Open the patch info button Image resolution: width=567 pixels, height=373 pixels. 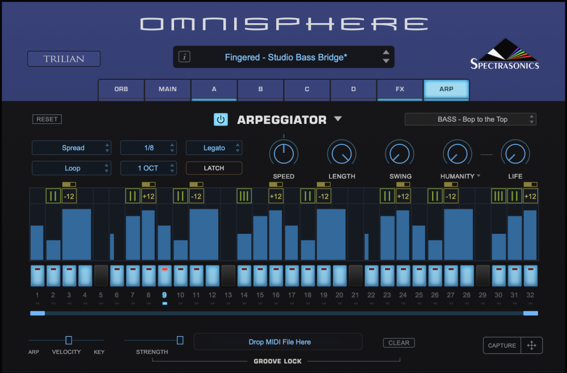coord(184,57)
